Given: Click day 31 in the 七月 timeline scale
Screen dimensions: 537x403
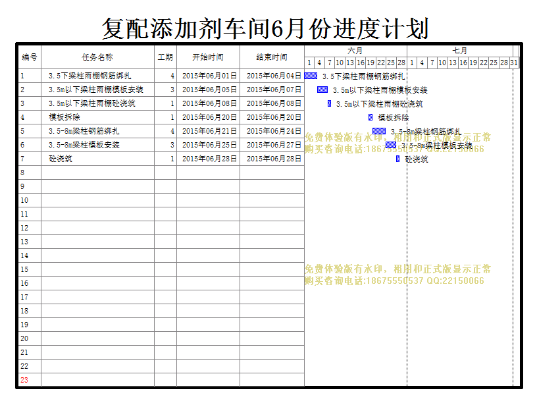Looking at the screenshot, I should 514,63.
